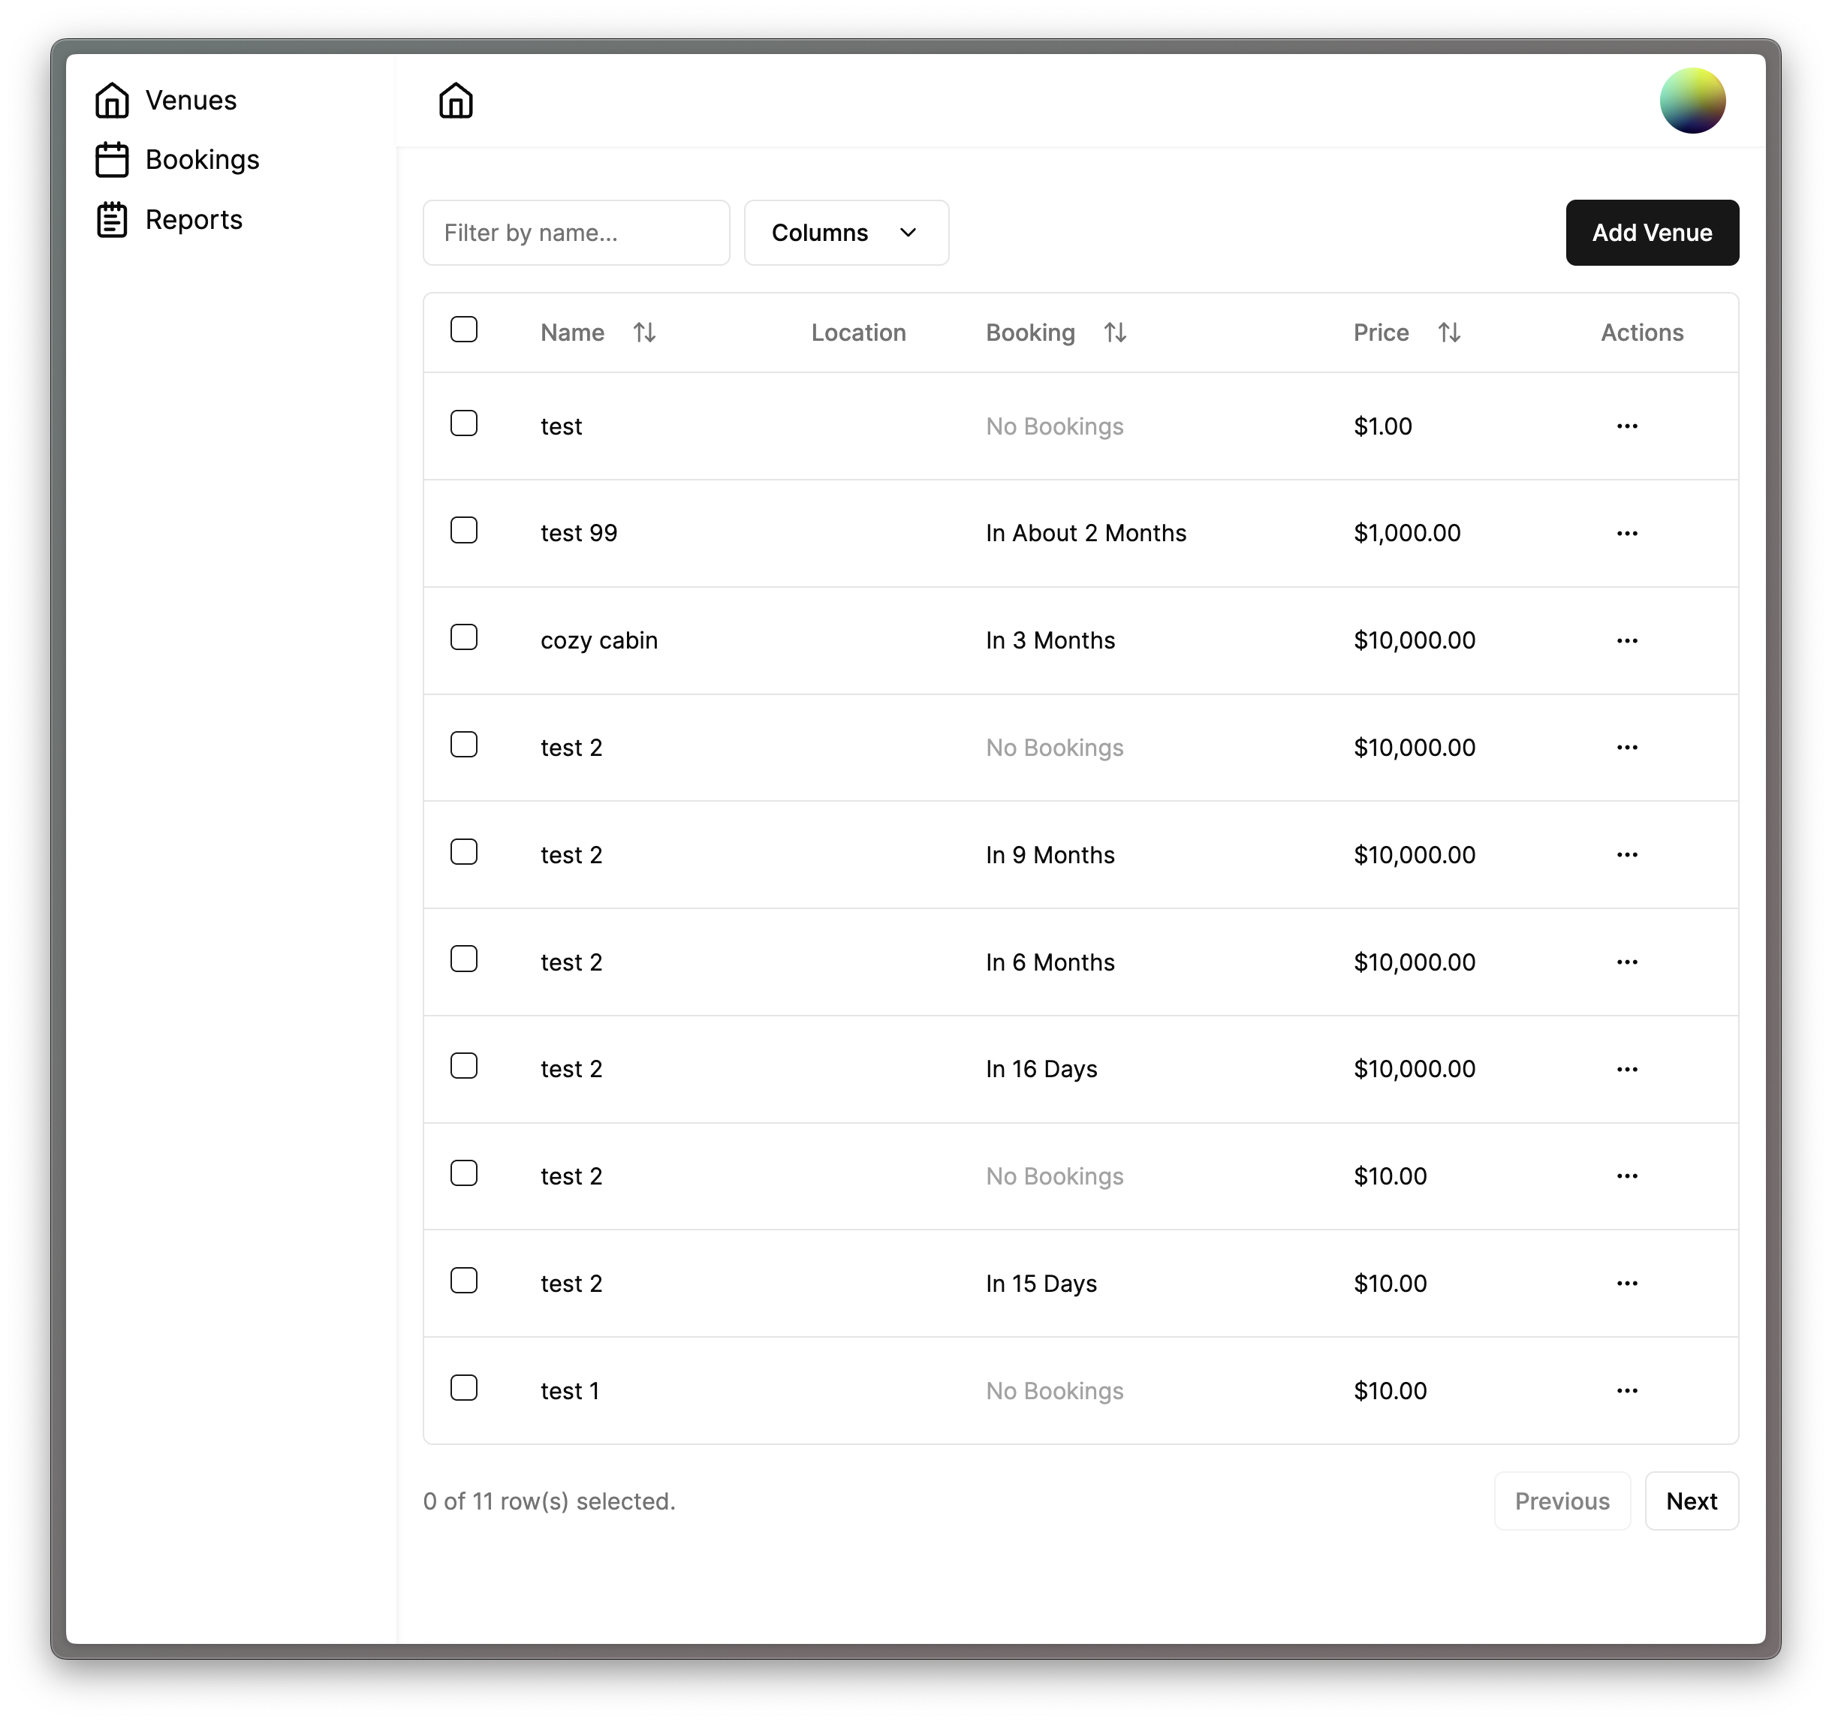Check the test 2 In 9 Months row

(463, 852)
